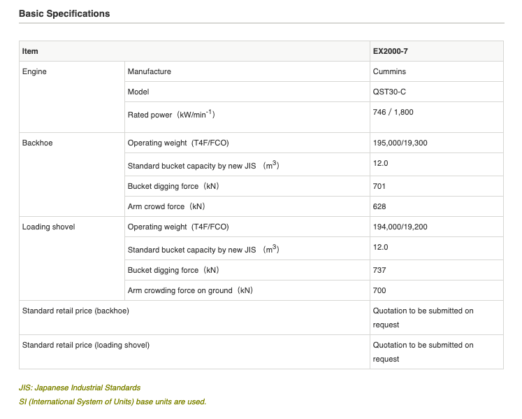Select Loading shovel 12.0 bucket capacity value
This screenshot has height=419, width=522.
(x=380, y=247)
